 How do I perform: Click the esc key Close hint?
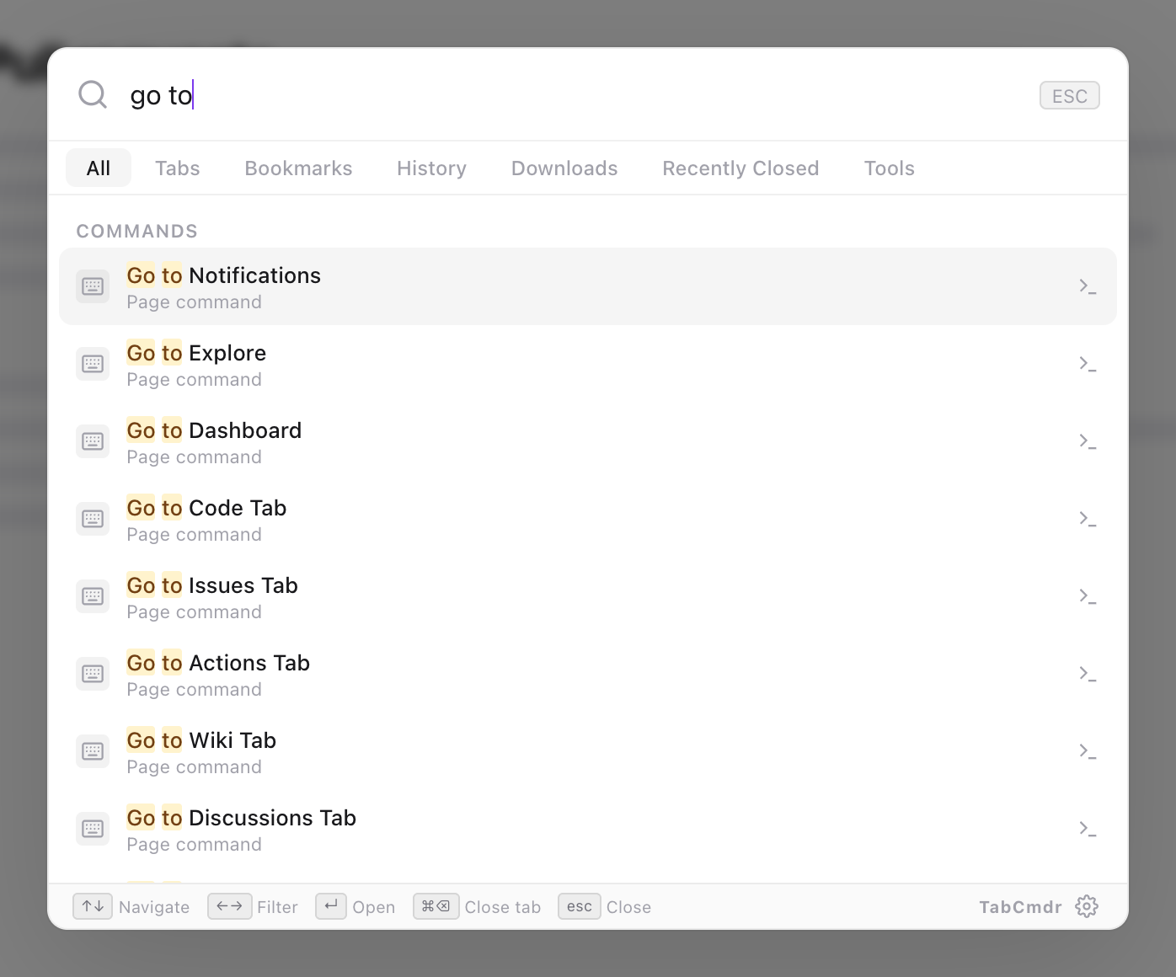pyautogui.click(x=580, y=906)
